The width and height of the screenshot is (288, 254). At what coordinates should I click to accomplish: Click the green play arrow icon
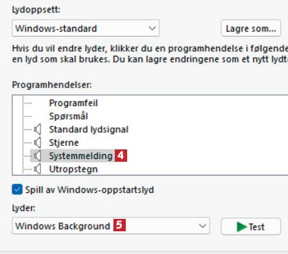241,226
